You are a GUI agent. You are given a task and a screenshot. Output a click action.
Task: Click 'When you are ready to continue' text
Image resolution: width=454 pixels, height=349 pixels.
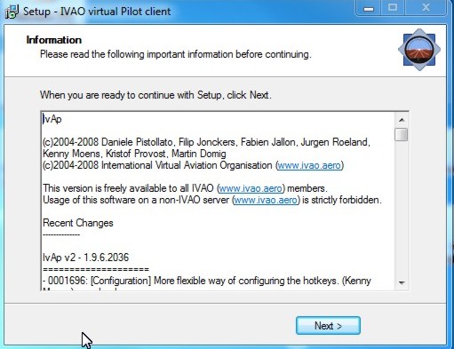[155, 95]
